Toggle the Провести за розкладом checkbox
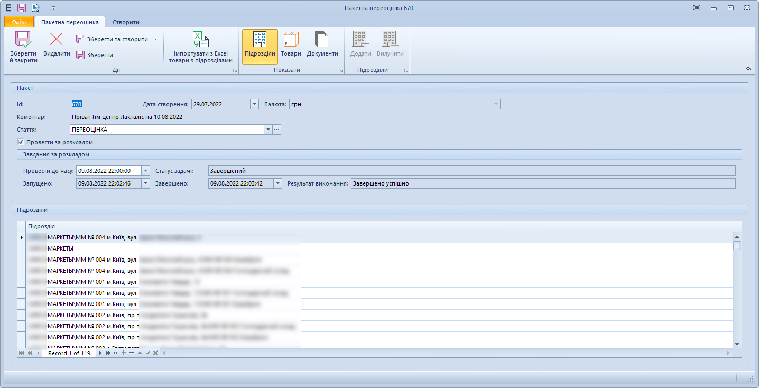Image resolution: width=759 pixels, height=388 pixels. tap(21, 142)
